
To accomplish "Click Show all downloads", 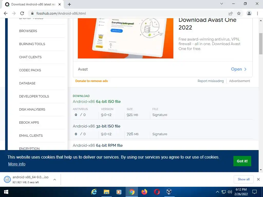I will tap(243, 179).
